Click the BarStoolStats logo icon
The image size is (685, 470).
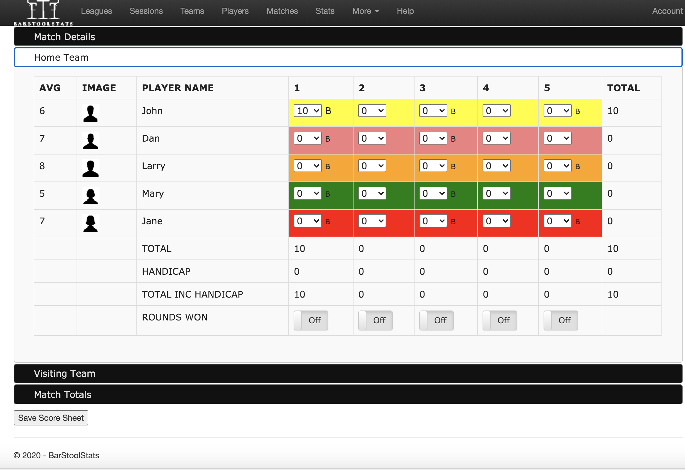click(43, 12)
